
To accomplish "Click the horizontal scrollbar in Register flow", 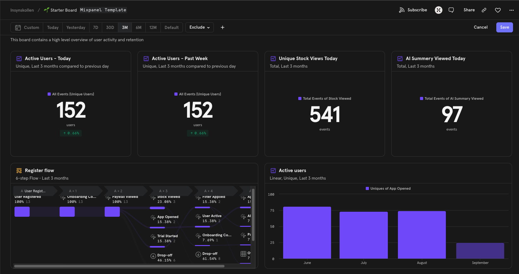I will tap(119, 266).
